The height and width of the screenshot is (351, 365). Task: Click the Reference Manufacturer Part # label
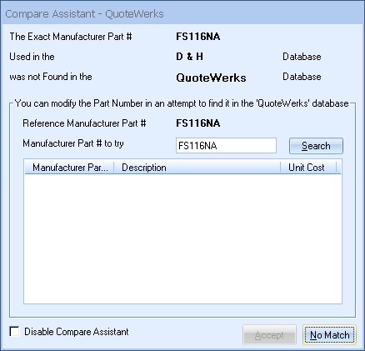84,123
